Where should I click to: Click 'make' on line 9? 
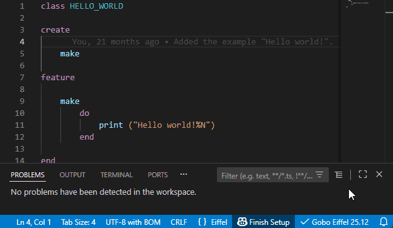70,101
